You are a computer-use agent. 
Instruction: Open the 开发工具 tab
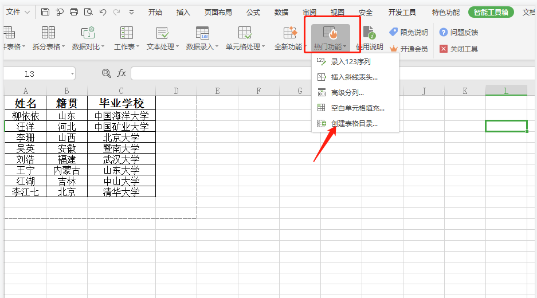402,13
